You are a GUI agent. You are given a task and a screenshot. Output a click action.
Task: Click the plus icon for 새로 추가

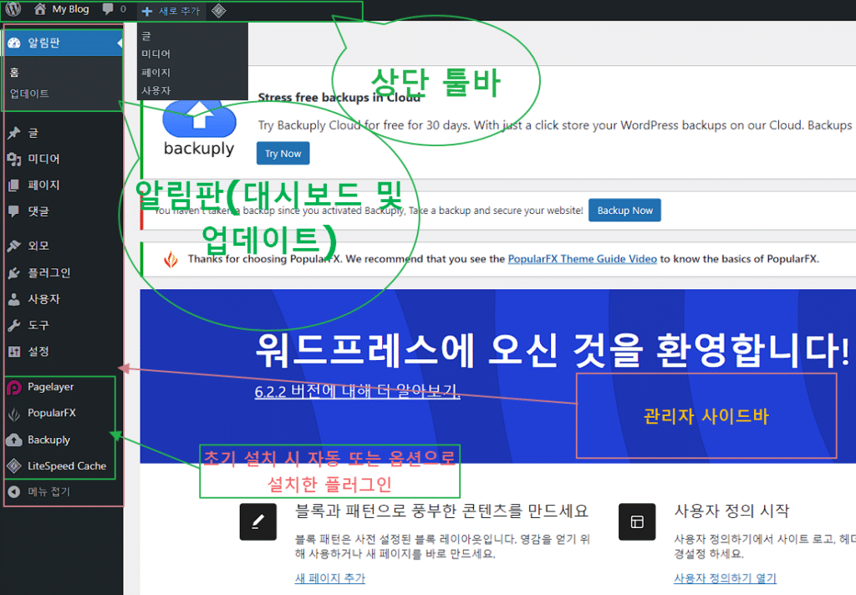pos(147,11)
